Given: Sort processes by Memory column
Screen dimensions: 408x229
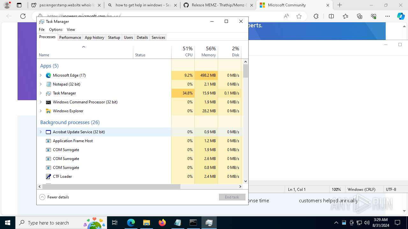Looking at the screenshot, I should click(206, 52).
